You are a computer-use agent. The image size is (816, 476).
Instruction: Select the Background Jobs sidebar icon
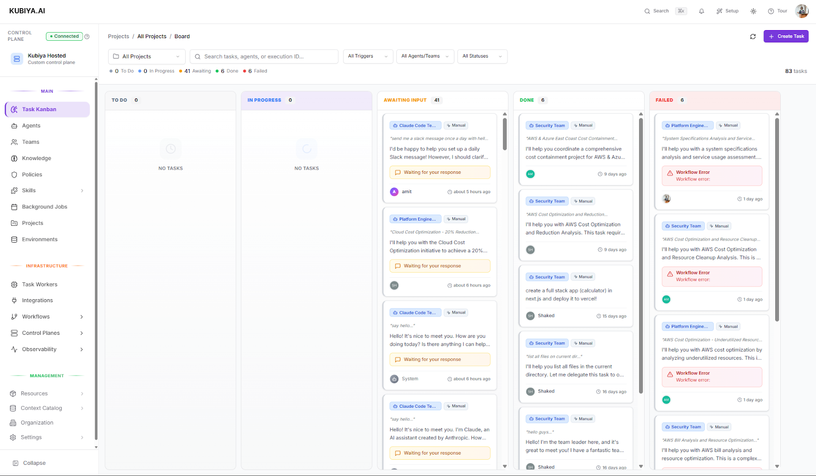[44, 206]
